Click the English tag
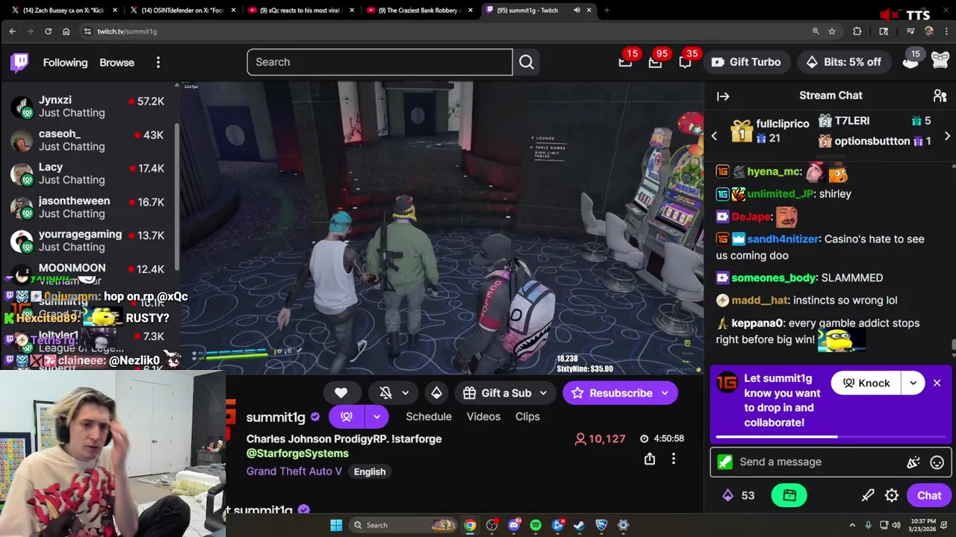The image size is (956, 537). 370,471
